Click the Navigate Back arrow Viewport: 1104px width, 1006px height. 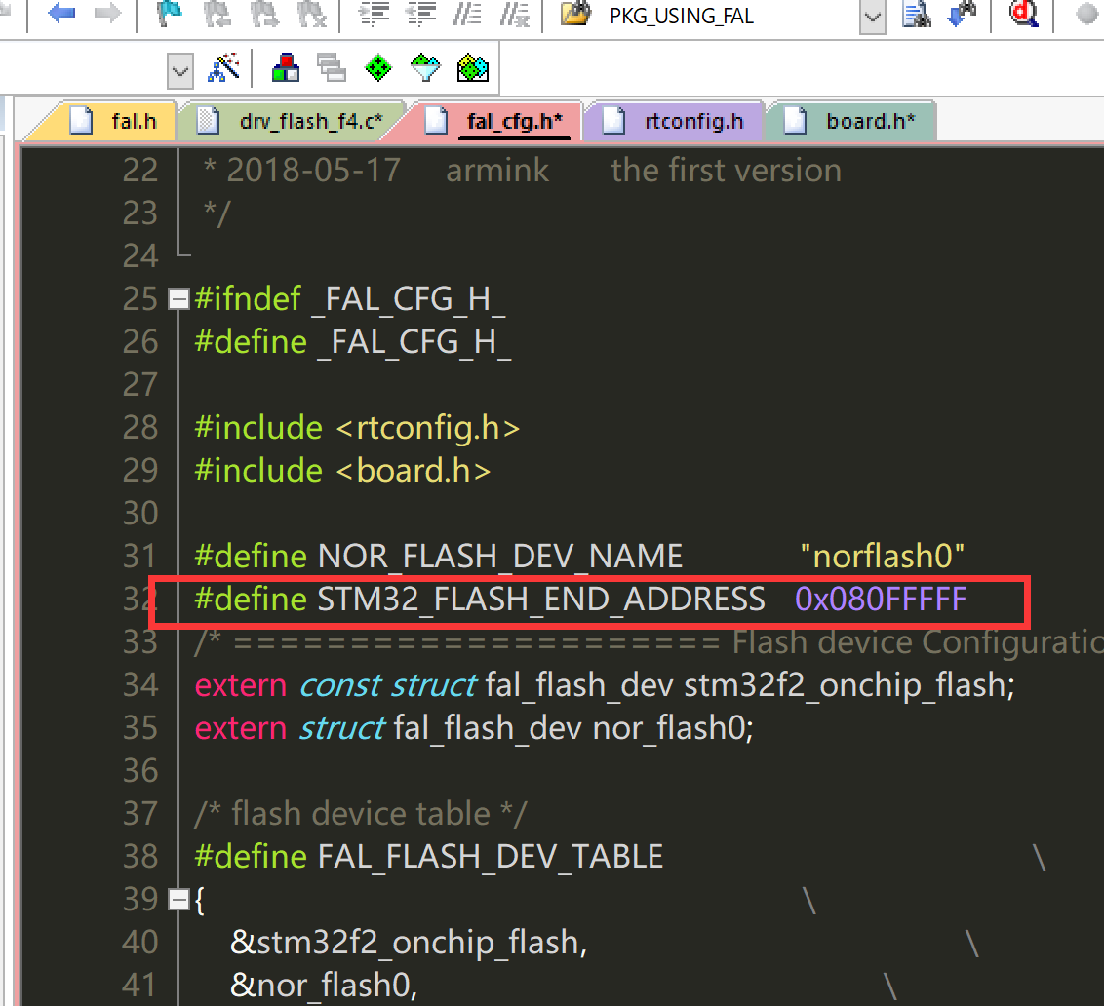(x=60, y=16)
